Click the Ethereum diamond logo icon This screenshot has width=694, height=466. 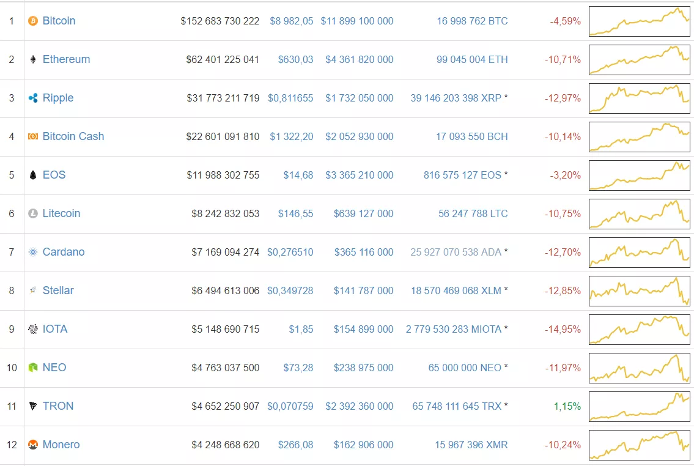tap(33, 59)
